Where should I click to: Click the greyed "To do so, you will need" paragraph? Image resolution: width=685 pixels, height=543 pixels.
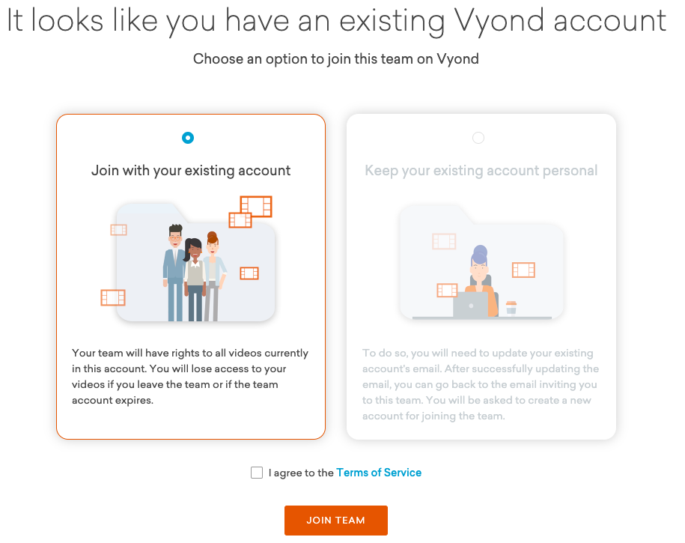pos(481,384)
